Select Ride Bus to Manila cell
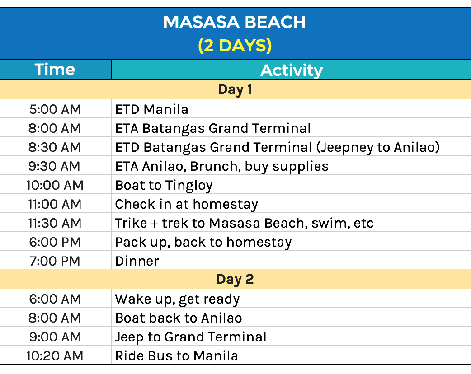This screenshot has width=471, height=374. tap(176, 356)
